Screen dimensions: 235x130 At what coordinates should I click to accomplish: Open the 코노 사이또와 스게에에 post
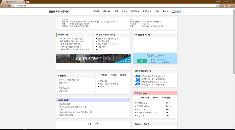[x=109, y=84]
